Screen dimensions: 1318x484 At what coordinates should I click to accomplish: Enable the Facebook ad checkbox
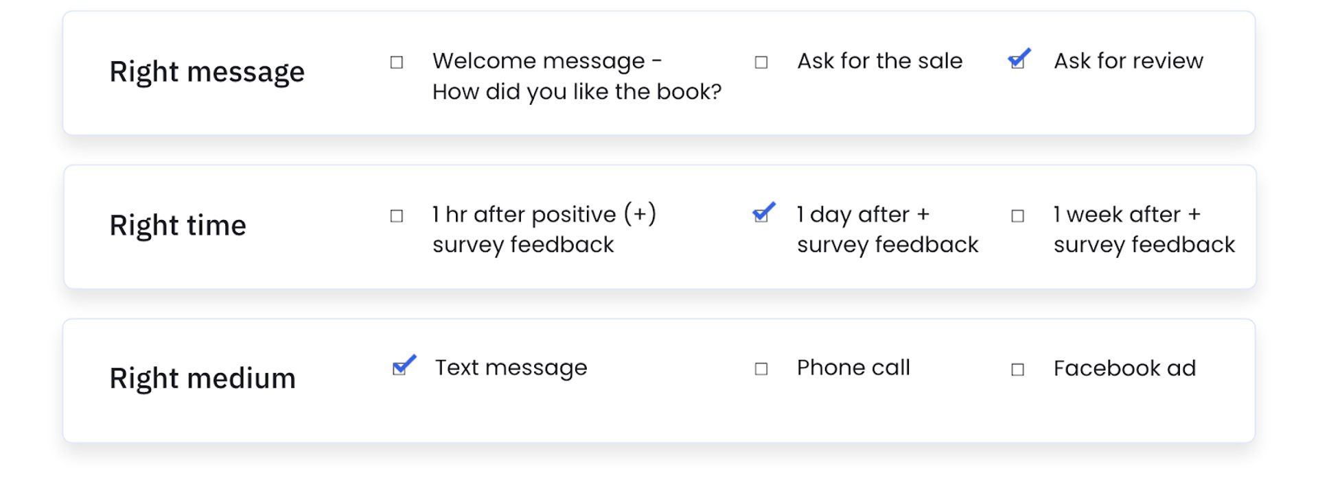tap(1018, 370)
